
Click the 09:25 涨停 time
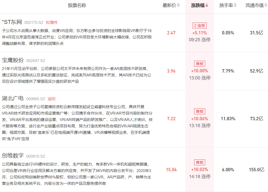point(200,40)
